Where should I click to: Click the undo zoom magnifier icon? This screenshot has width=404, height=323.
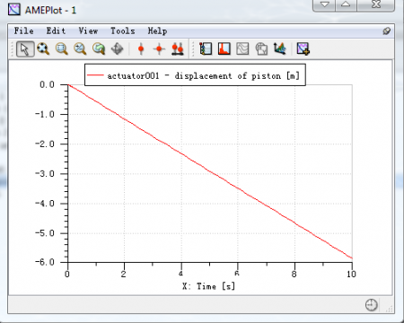99,48
